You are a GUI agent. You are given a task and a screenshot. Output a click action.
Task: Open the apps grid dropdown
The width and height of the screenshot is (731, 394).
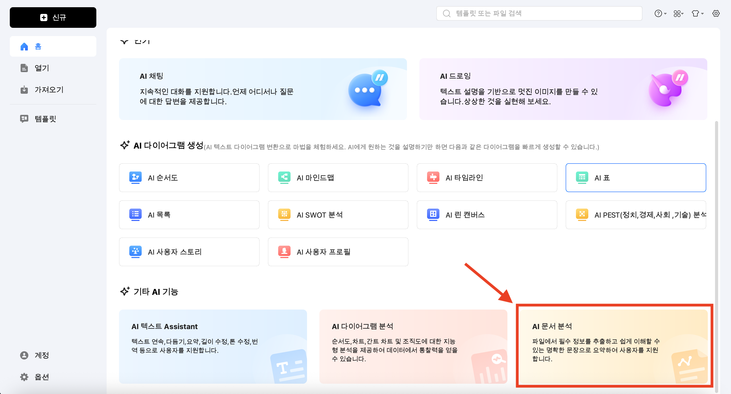pyautogui.click(x=678, y=13)
